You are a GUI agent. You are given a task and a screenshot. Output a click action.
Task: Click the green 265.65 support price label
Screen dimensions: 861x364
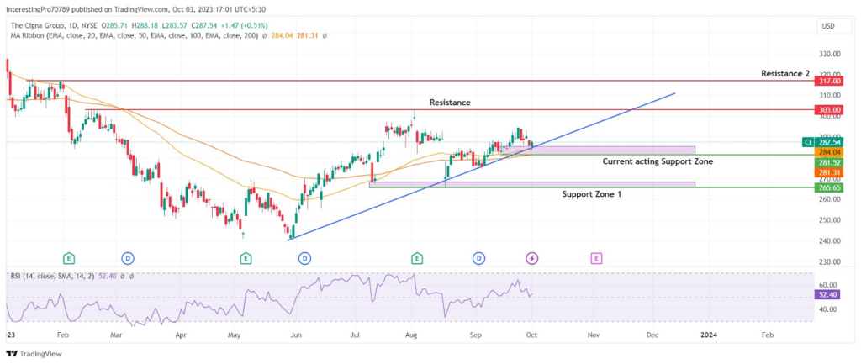(830, 187)
